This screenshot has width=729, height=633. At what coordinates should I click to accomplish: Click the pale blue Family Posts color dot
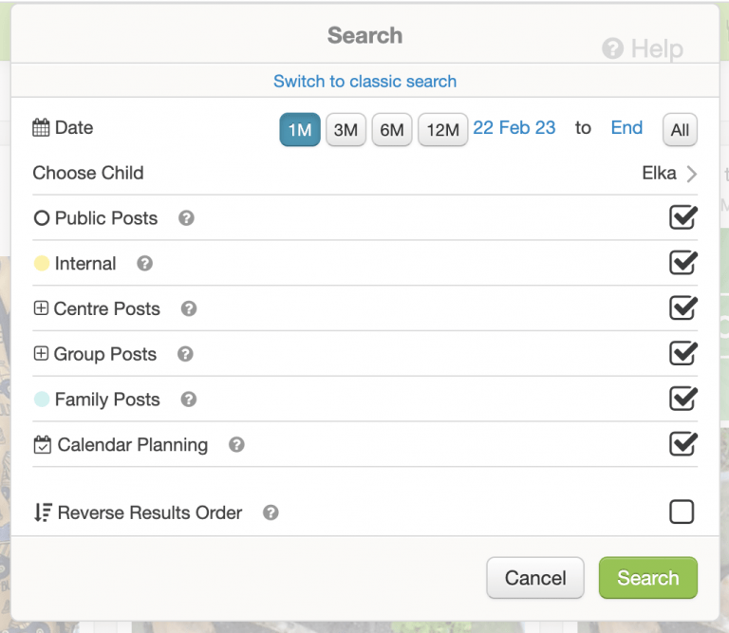pyautogui.click(x=41, y=400)
